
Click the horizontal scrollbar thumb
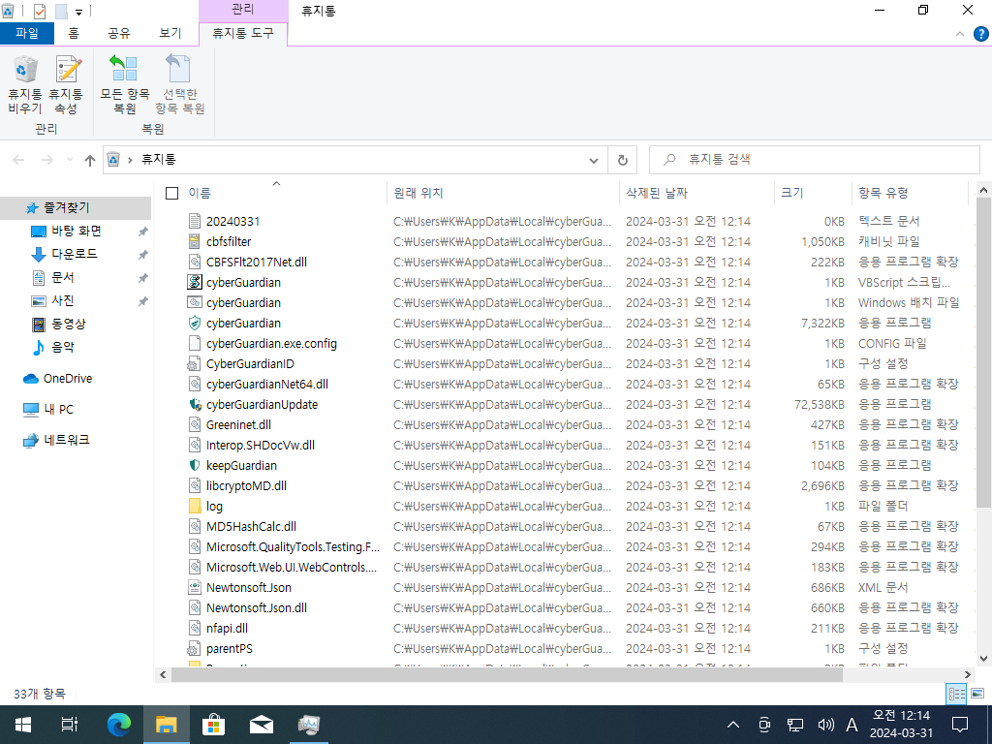pyautogui.click(x=507, y=675)
